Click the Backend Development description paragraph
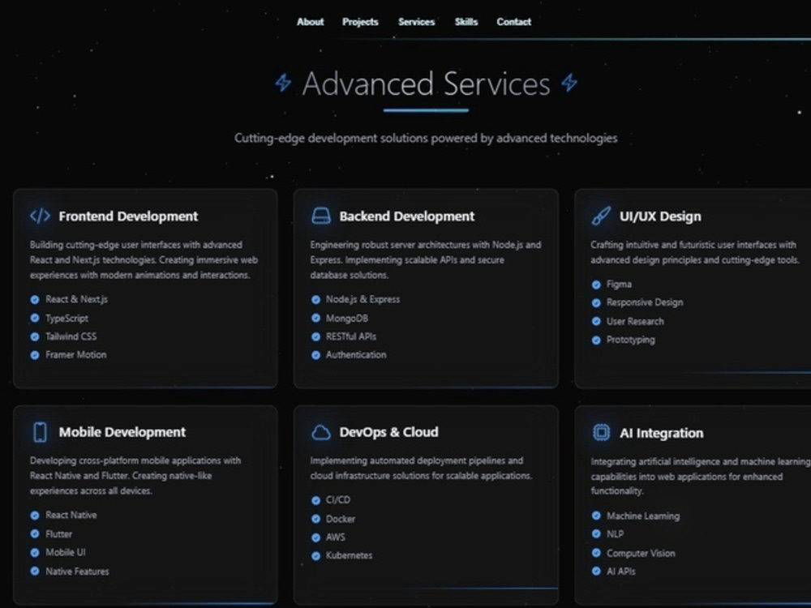Image resolution: width=811 pixels, height=608 pixels. (x=426, y=259)
